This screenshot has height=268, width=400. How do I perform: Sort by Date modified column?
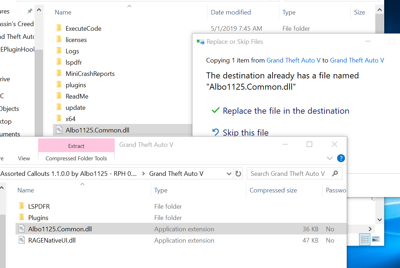click(x=231, y=12)
